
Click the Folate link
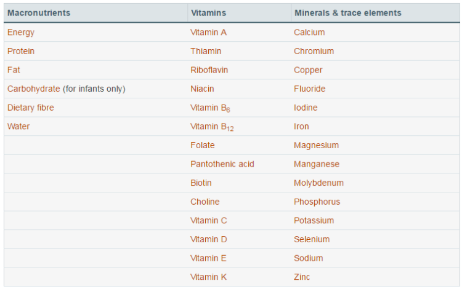[203, 145]
